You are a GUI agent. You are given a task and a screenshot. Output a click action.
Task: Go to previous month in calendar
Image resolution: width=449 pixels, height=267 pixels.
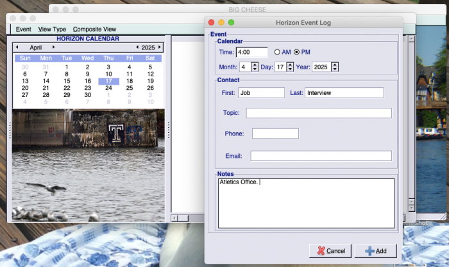point(17,47)
